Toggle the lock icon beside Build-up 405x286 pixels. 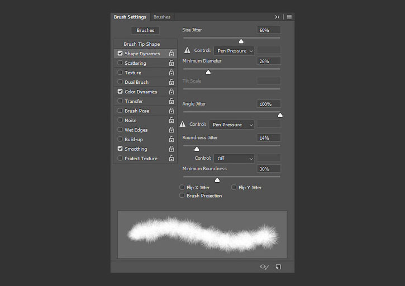tap(171, 140)
